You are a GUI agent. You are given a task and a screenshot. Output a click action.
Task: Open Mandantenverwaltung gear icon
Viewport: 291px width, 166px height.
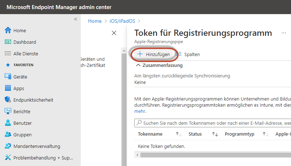coord(8,146)
